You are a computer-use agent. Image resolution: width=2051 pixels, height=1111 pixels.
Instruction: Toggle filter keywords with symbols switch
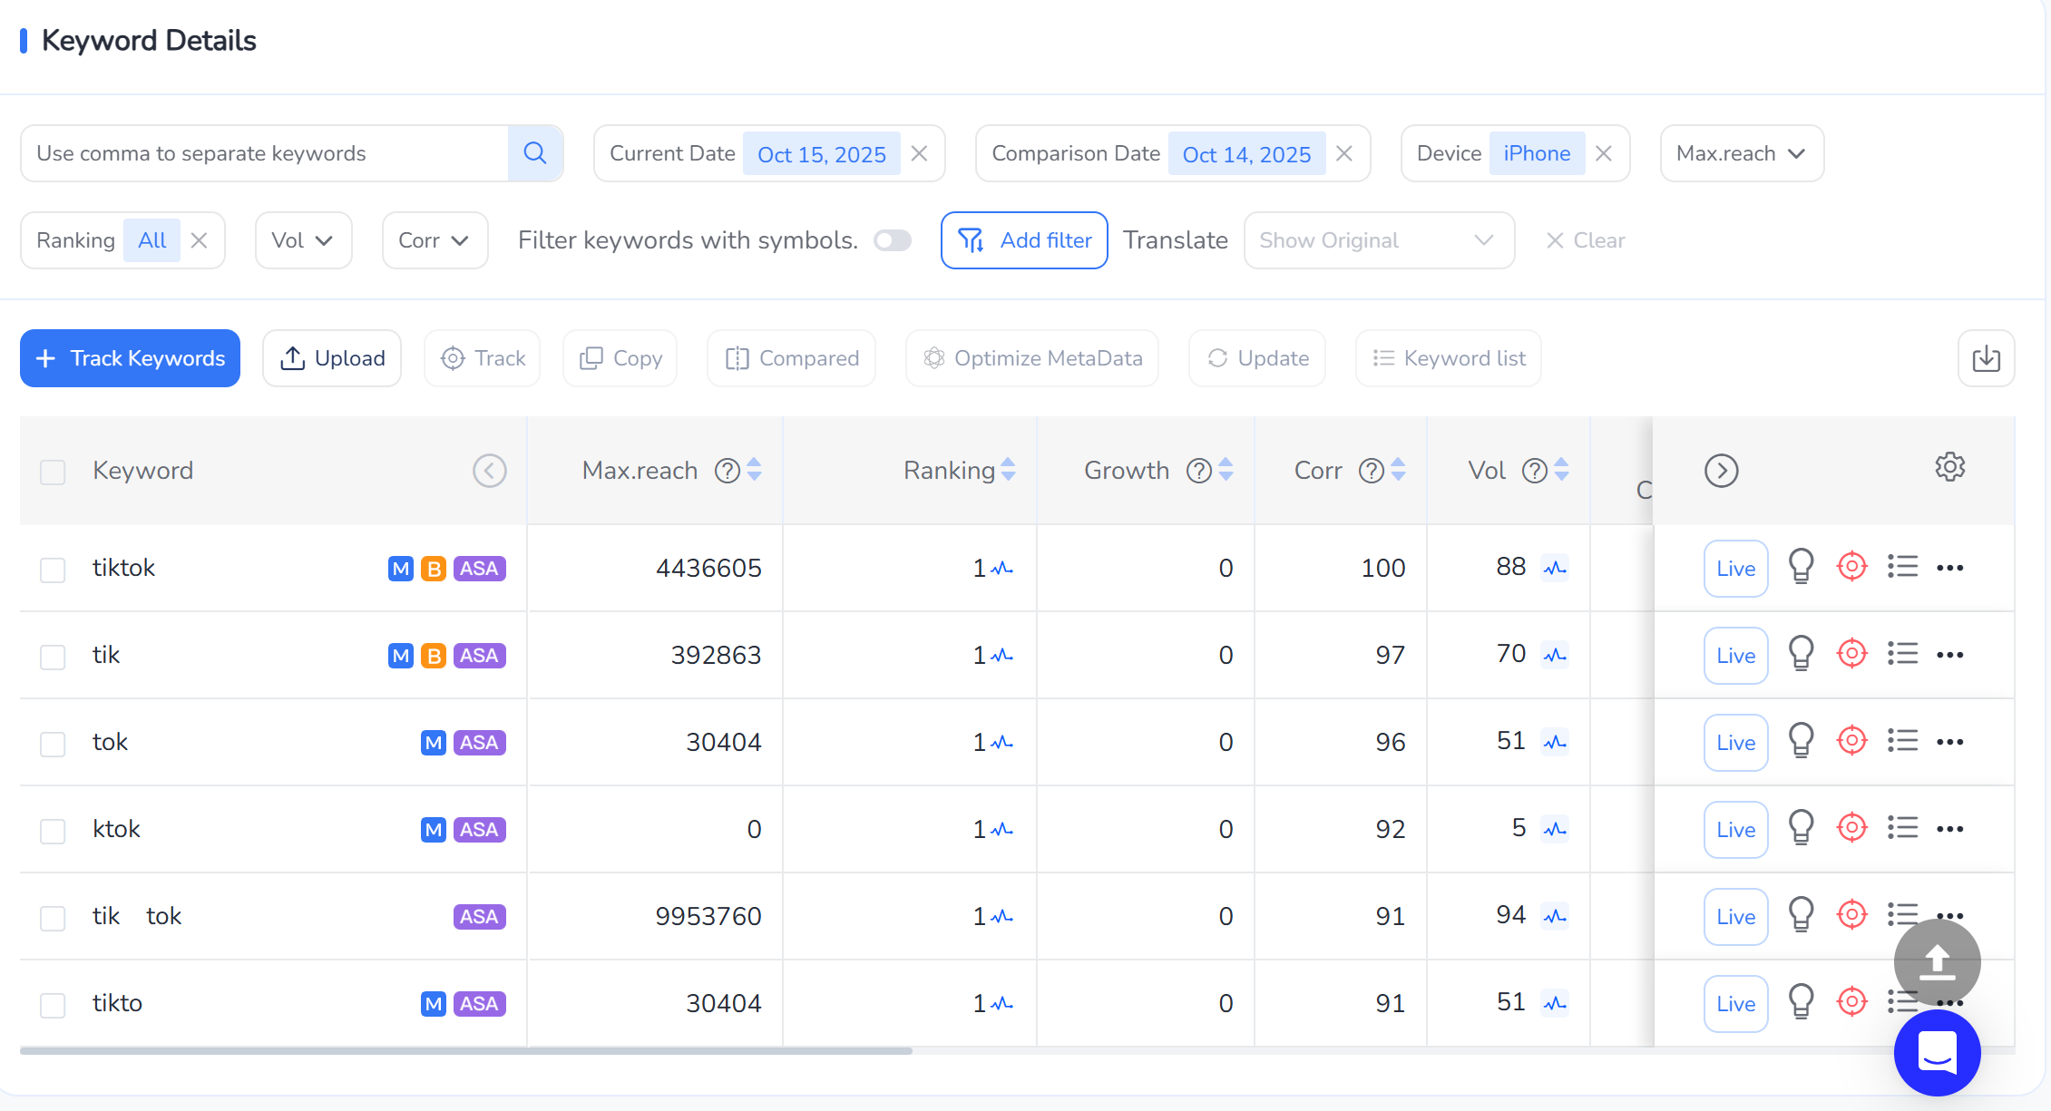pyautogui.click(x=892, y=240)
